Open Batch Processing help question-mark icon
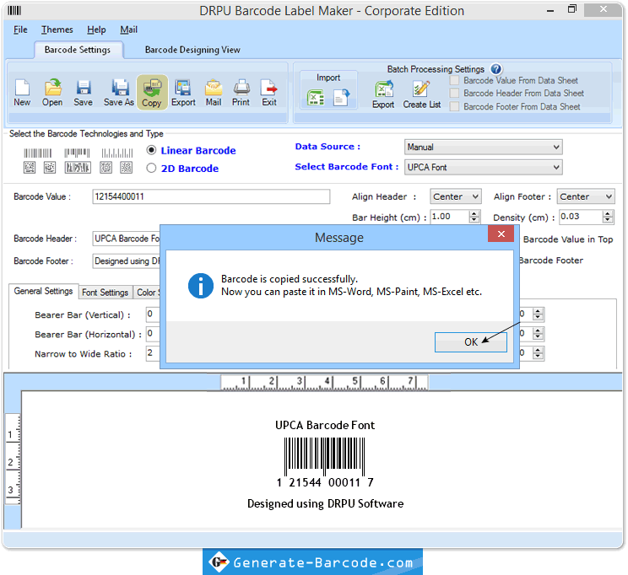This screenshot has width=628, height=575. [x=495, y=69]
